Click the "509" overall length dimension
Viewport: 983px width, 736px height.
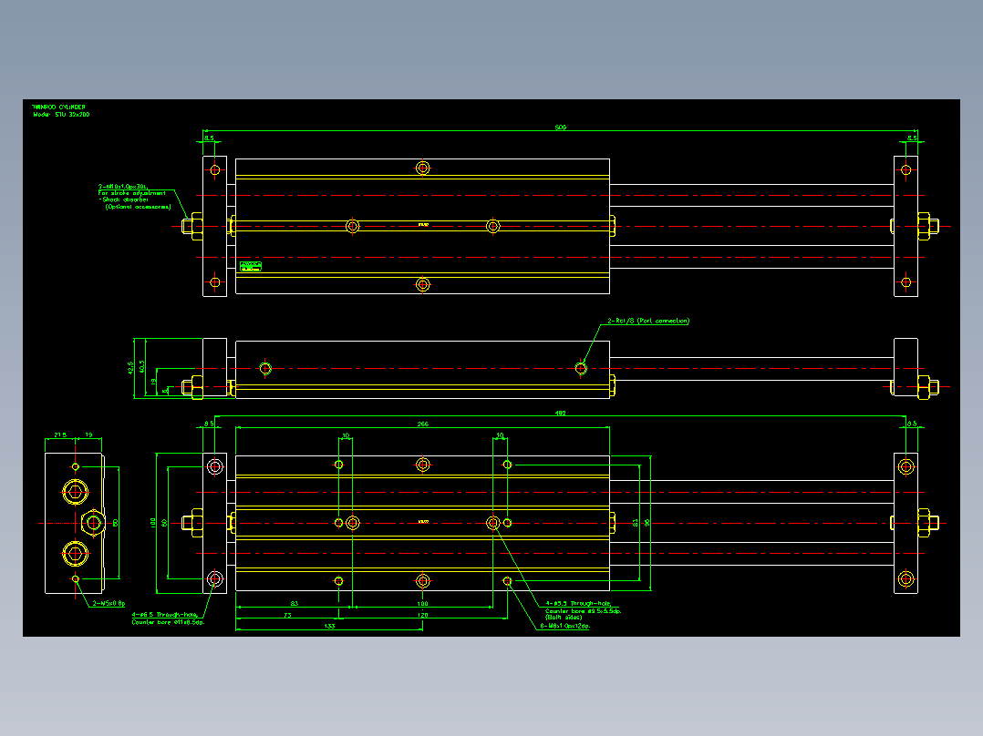(x=561, y=128)
